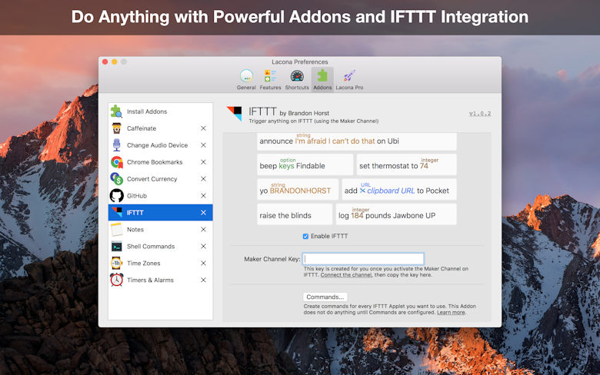The height and width of the screenshot is (375, 600).
Task: Click the Convert Currency icon
Action: (117, 178)
